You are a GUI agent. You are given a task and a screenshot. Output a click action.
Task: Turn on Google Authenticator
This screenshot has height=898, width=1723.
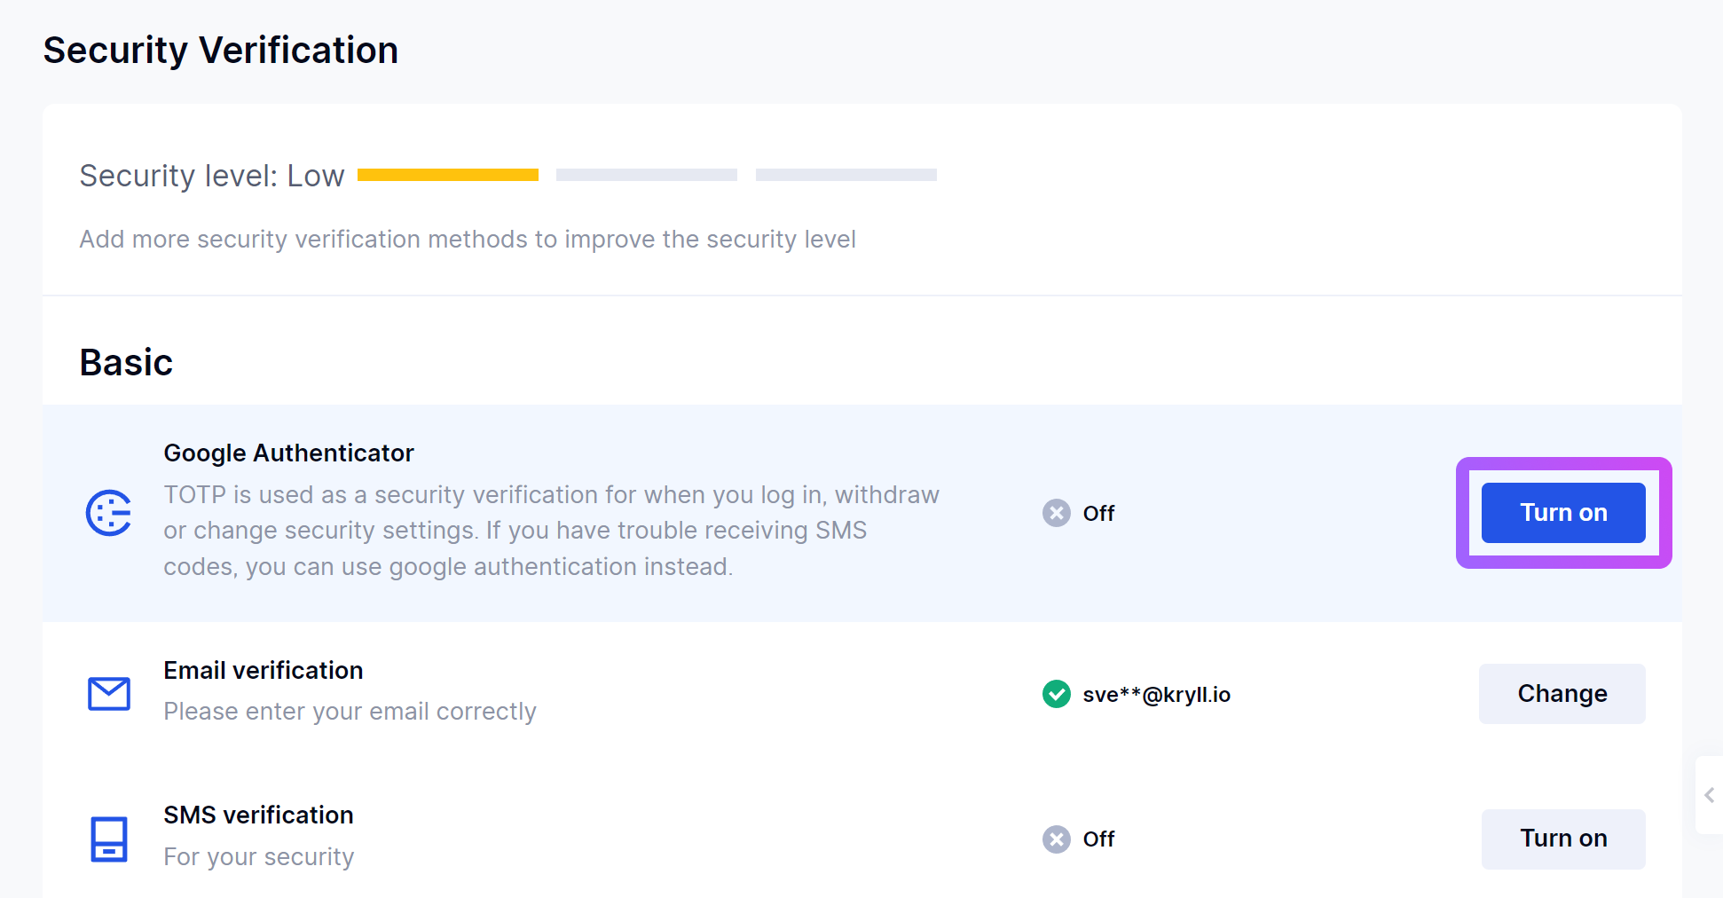pyautogui.click(x=1563, y=513)
